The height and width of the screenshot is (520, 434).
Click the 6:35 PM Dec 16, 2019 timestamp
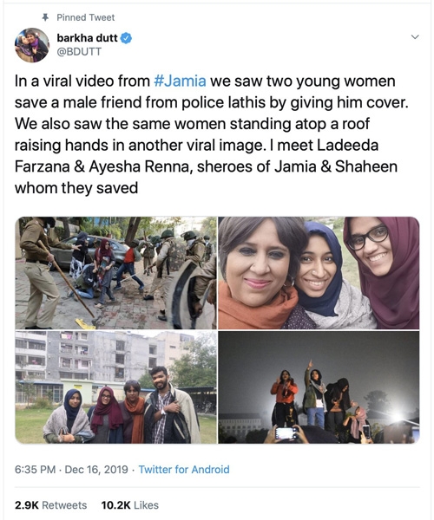(x=71, y=469)
